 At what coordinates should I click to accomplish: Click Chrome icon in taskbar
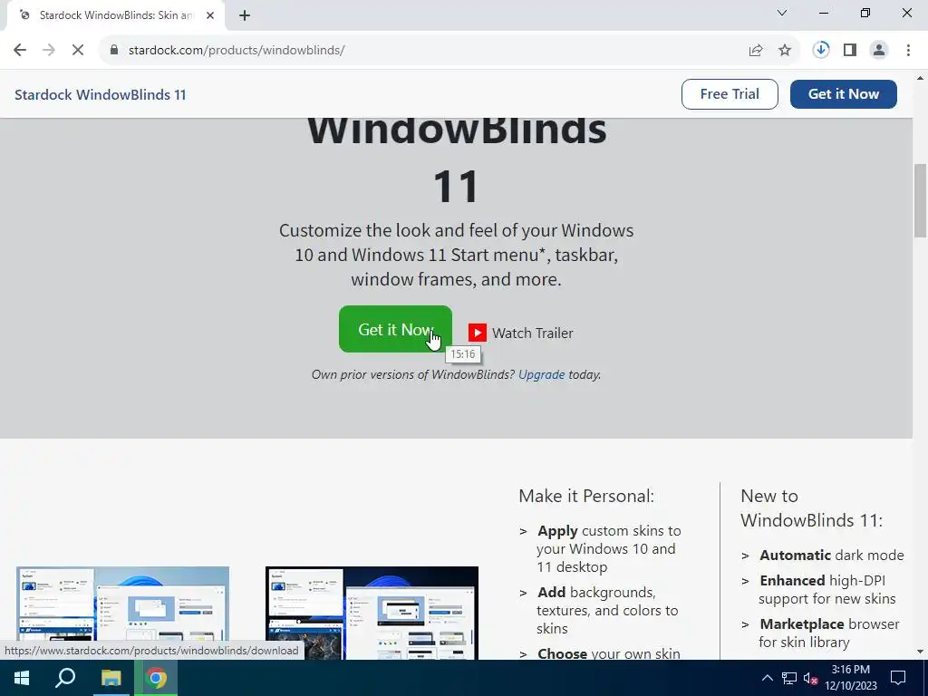coord(156,678)
